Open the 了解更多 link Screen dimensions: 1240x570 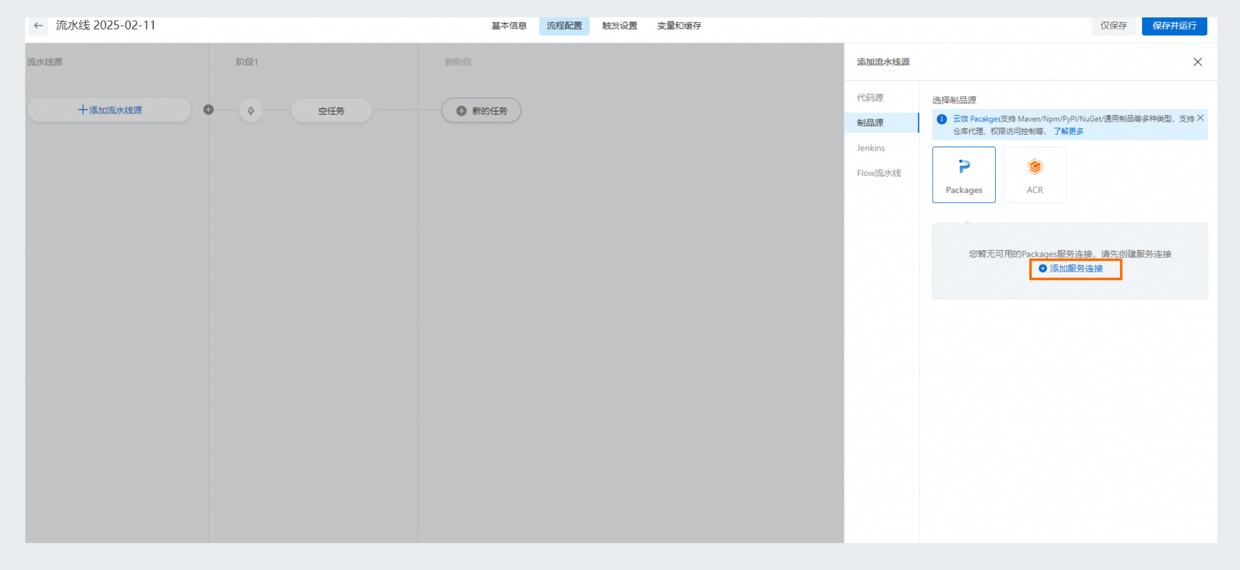tap(1068, 131)
